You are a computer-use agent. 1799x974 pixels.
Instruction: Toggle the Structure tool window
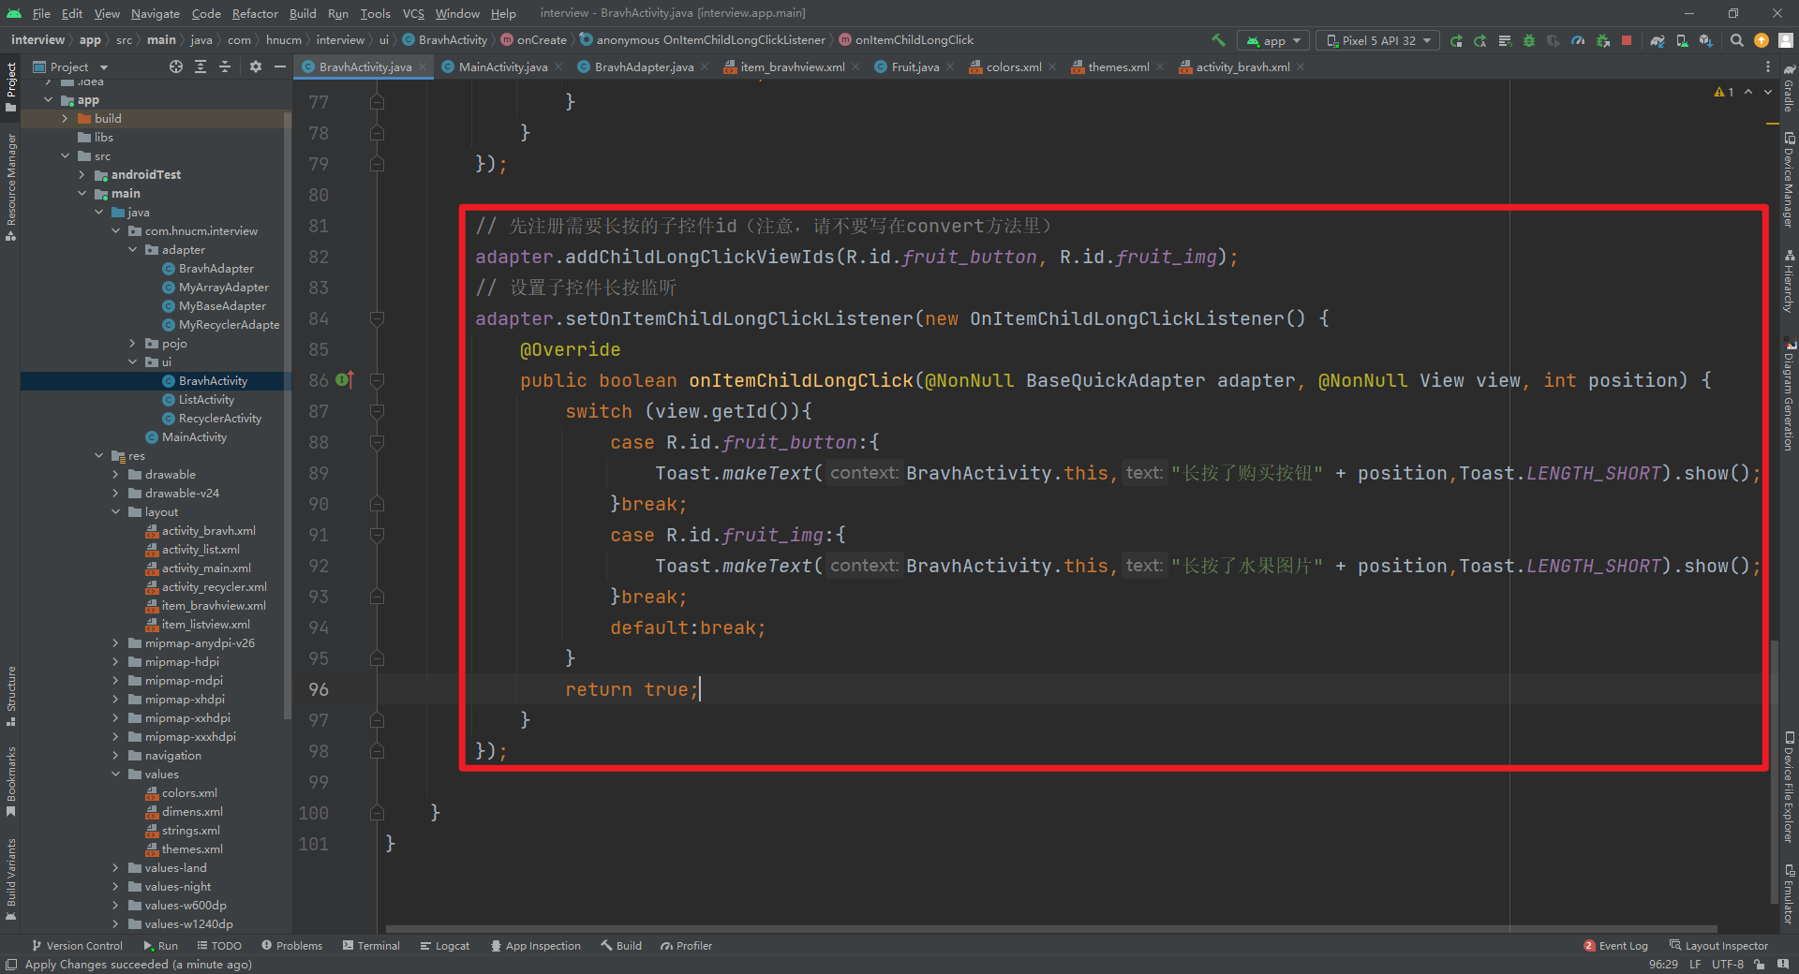(x=11, y=696)
